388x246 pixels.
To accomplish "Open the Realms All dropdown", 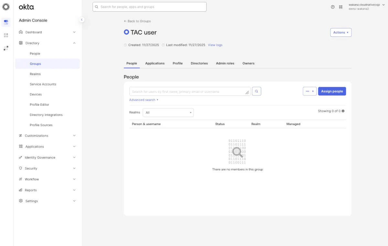I will (168, 113).
